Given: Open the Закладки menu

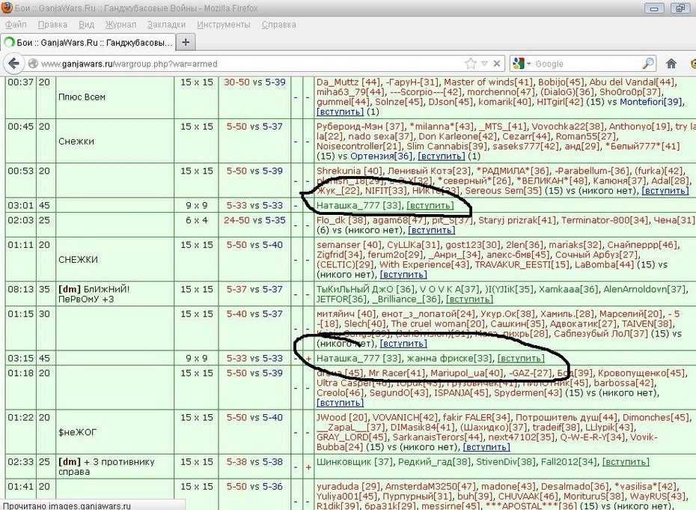Looking at the screenshot, I should pyautogui.click(x=166, y=25).
